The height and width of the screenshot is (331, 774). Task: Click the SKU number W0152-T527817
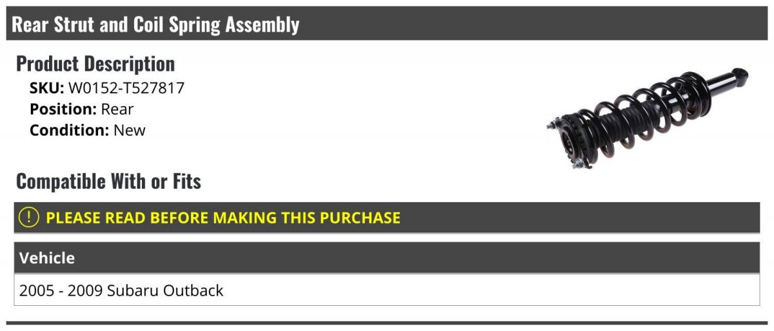click(x=126, y=88)
